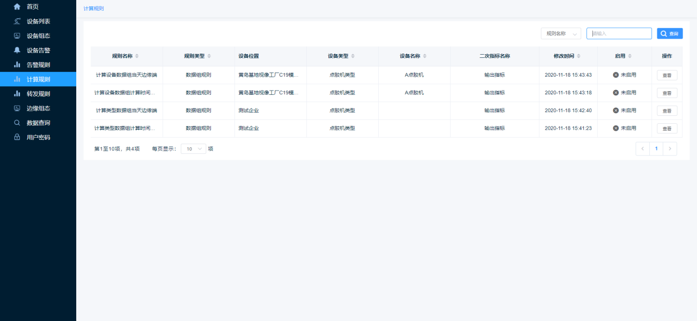Click the 数据查询 magnifier icon
The image size is (697, 321).
coord(17,123)
